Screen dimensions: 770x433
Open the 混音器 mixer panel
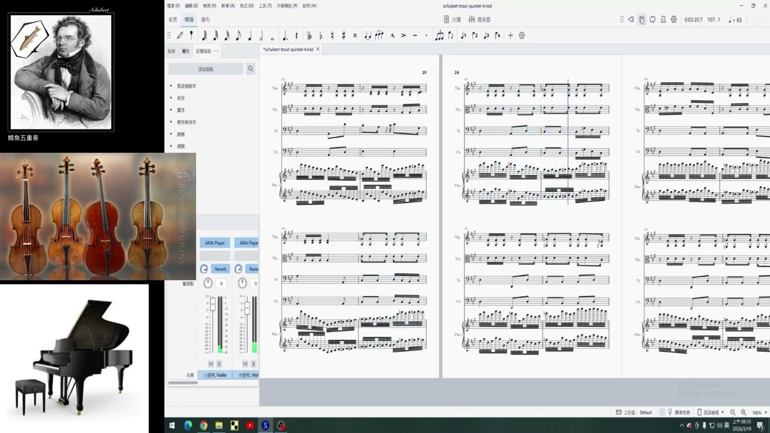479,20
